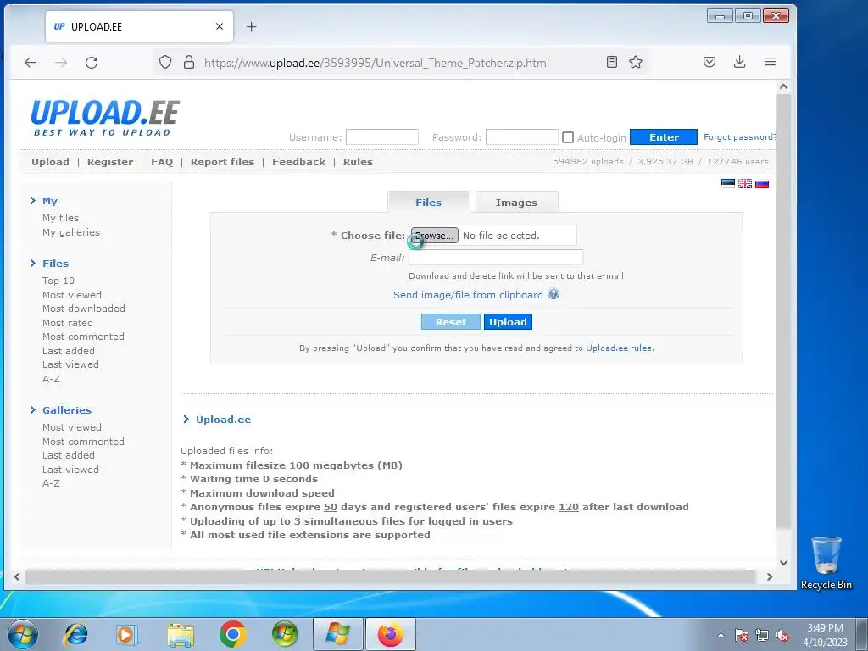Click the UPLOAD.EE logo
Viewport: 868px width, 651px height.
coord(104,117)
